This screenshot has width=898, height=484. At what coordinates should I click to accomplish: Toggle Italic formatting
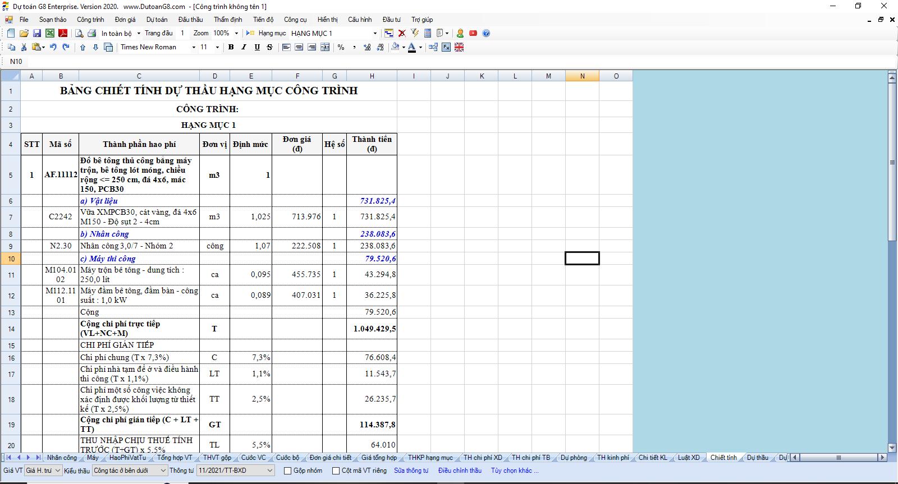click(244, 47)
